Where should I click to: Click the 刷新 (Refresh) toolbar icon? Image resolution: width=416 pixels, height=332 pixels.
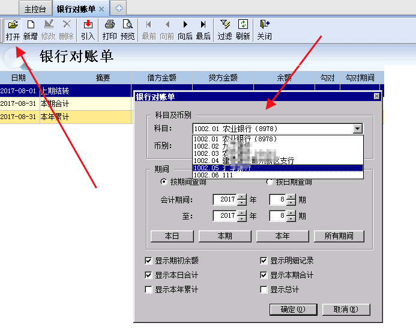tap(243, 29)
